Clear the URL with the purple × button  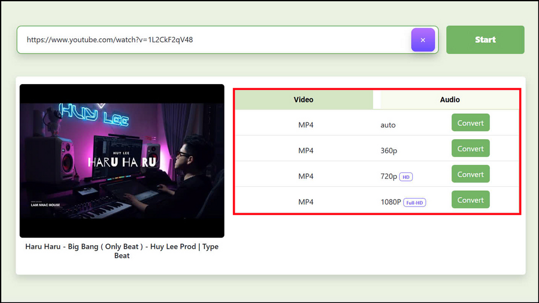423,40
